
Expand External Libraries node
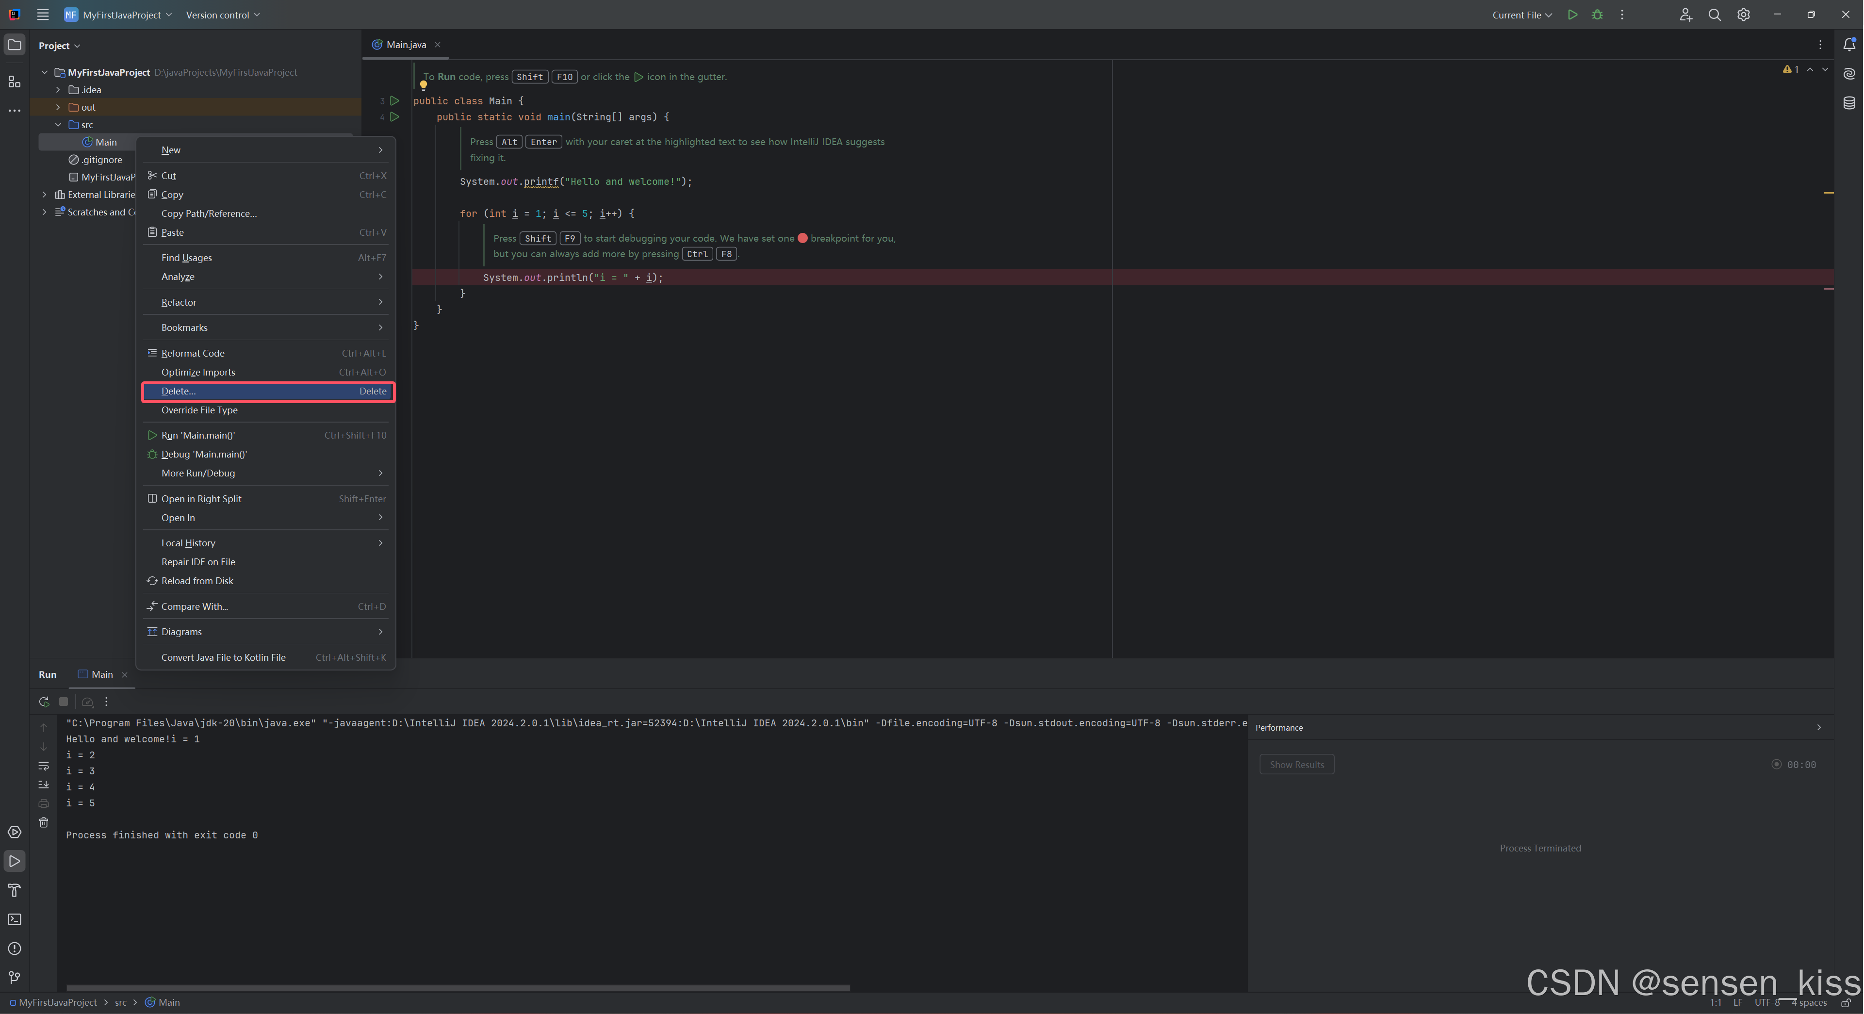click(45, 195)
